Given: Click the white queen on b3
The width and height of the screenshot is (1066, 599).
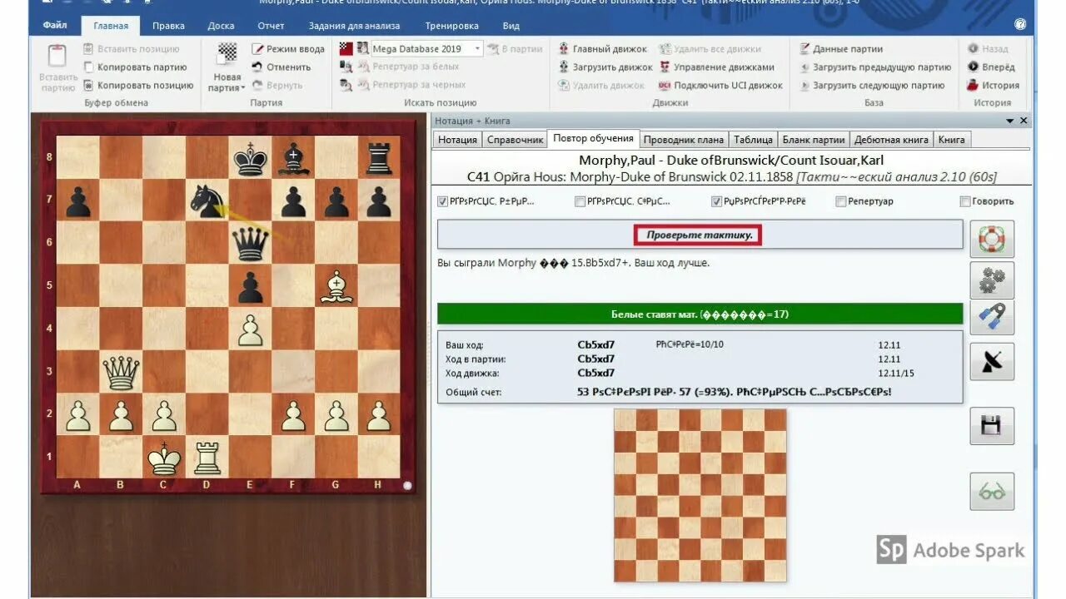Looking at the screenshot, I should tap(121, 373).
